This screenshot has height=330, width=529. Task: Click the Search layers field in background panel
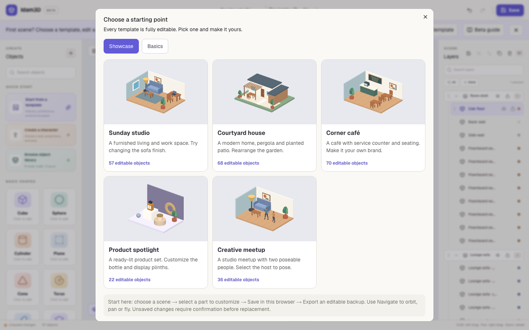coord(483,70)
